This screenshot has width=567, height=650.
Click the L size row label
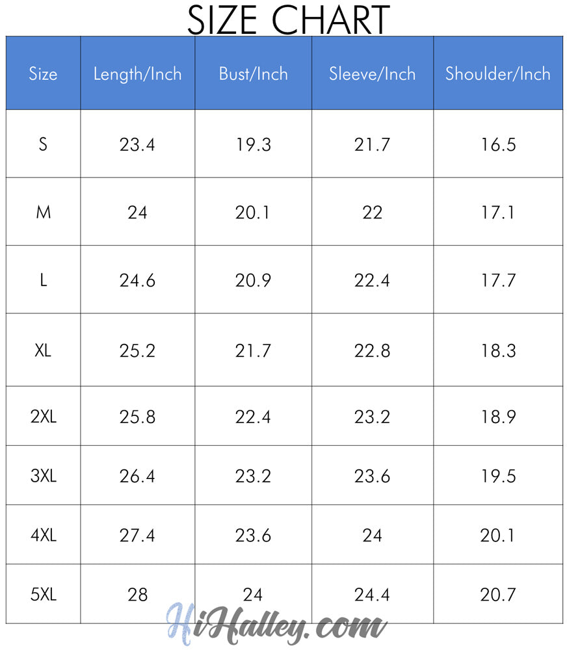pyautogui.click(x=43, y=281)
